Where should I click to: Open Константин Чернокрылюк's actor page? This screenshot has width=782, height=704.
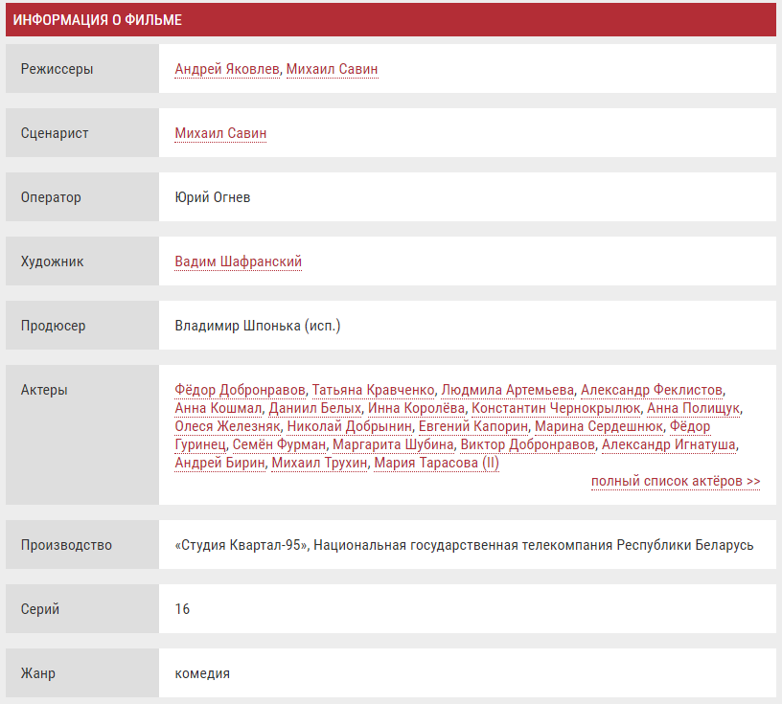click(556, 408)
